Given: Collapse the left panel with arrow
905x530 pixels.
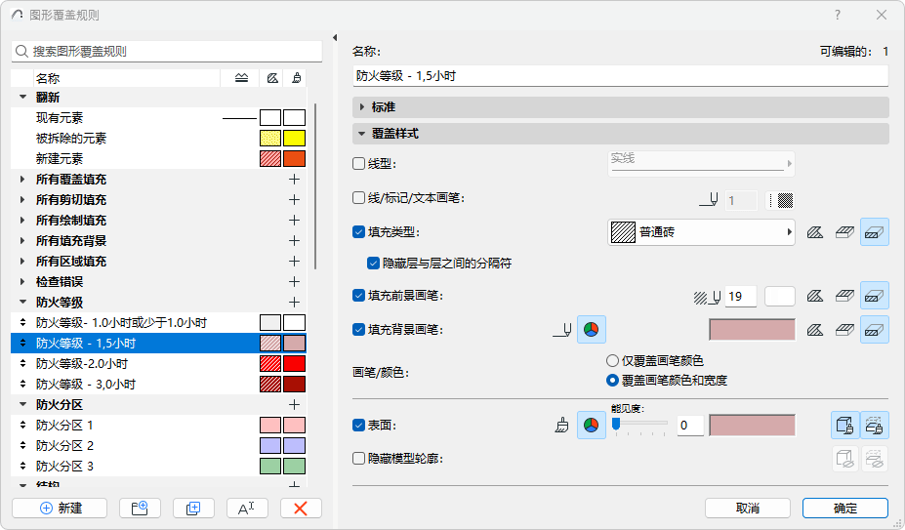Looking at the screenshot, I should [x=335, y=37].
